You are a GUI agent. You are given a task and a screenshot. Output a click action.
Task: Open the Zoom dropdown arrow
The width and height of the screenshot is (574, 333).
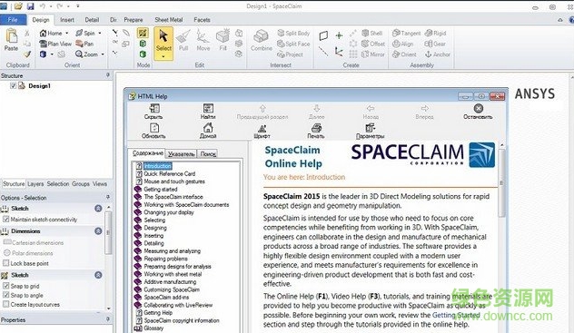click(x=103, y=54)
